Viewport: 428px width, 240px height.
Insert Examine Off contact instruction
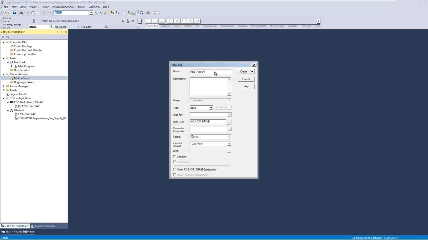coord(177,21)
